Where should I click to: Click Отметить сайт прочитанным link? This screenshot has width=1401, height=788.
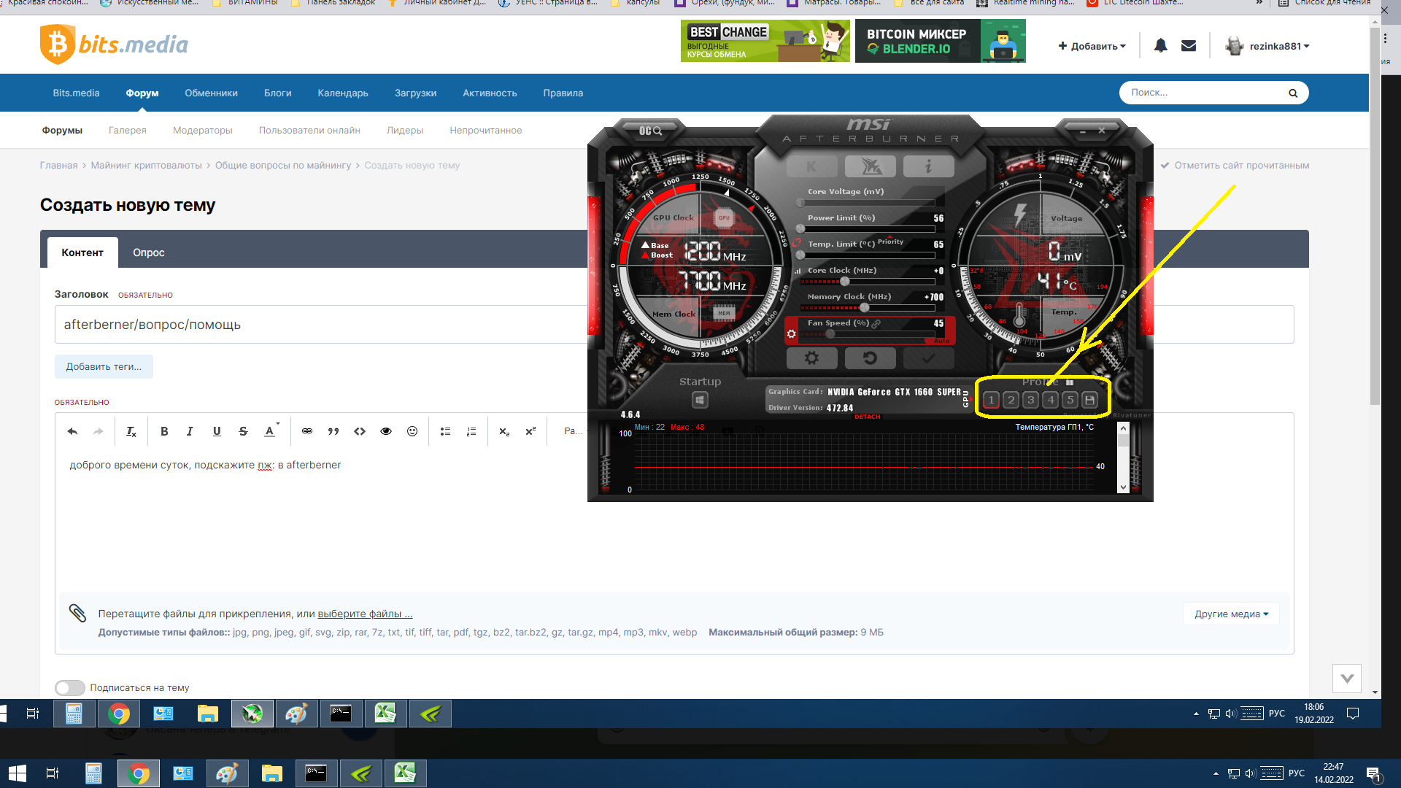coord(1235,166)
